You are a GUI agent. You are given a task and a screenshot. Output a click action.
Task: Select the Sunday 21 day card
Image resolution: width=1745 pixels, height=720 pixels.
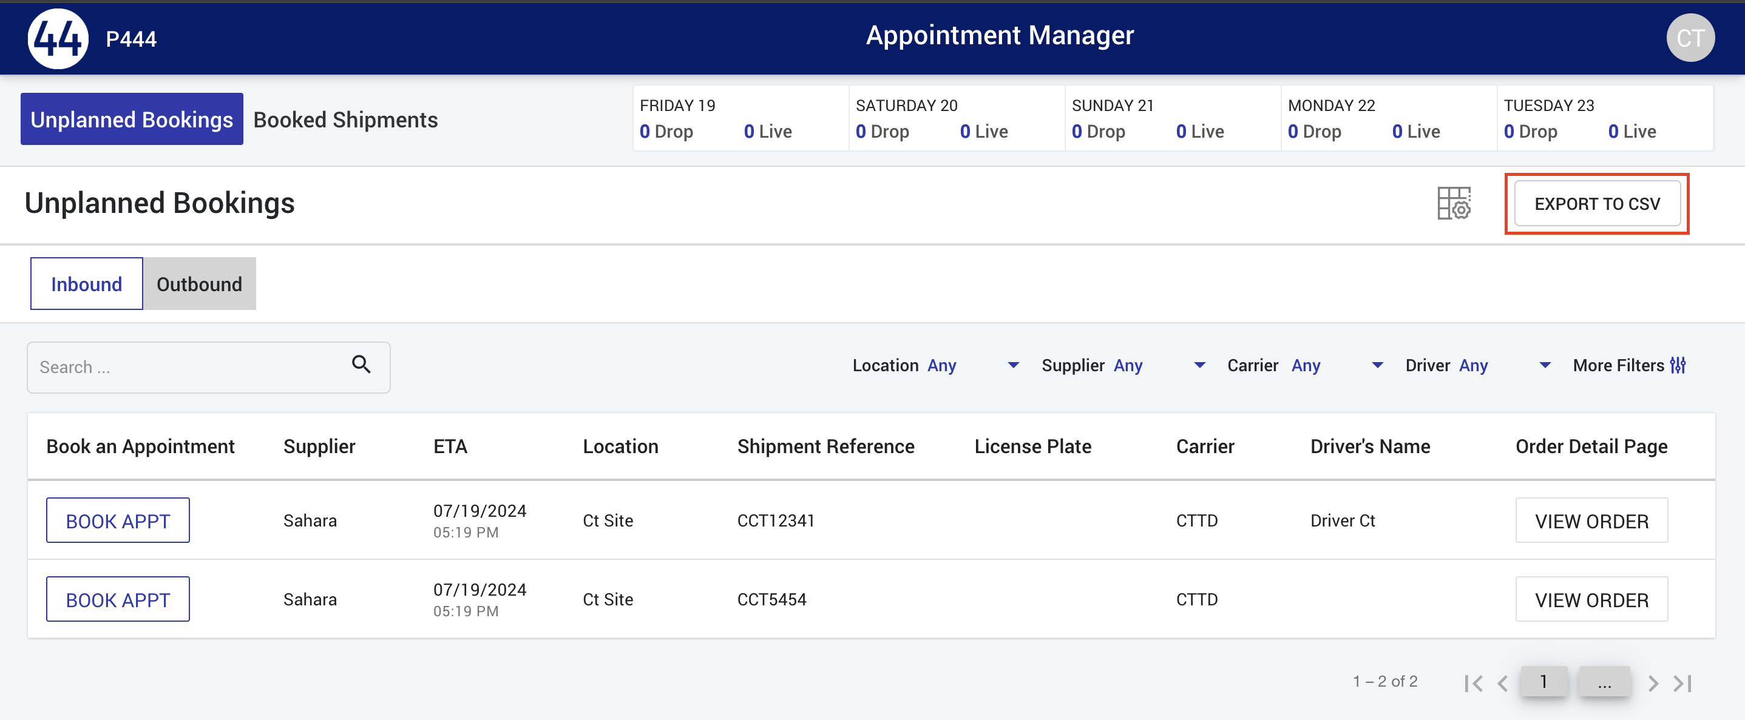1173,118
